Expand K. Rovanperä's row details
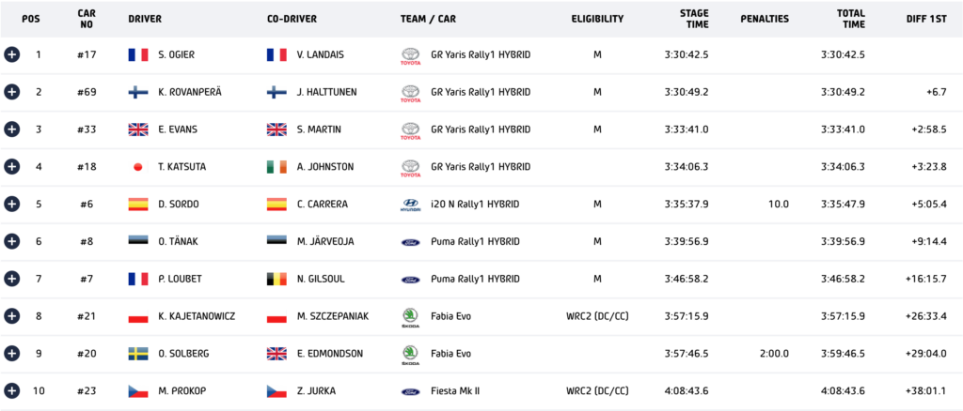The height and width of the screenshot is (411, 963). click(x=11, y=92)
